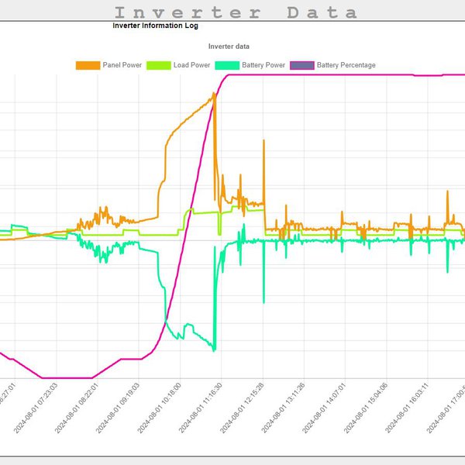Viewport: 465px width, 465px height.
Task: Click the purple Battery Percentage legend swatch
Action: tap(301, 65)
